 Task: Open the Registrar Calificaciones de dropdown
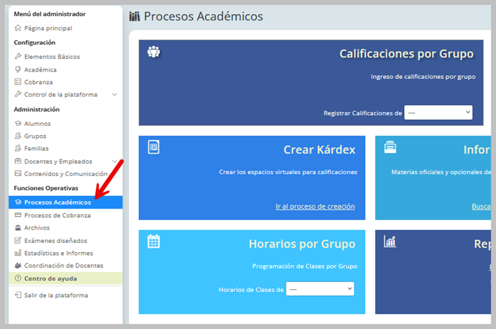click(x=438, y=113)
